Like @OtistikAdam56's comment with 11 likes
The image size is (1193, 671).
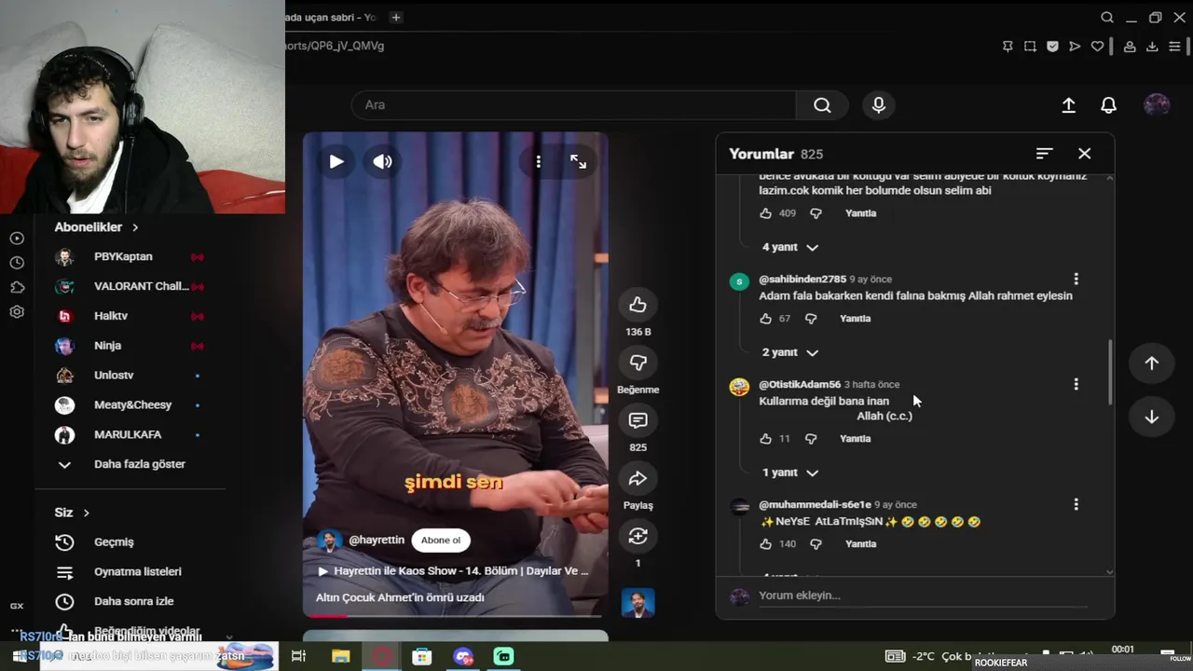[766, 439]
